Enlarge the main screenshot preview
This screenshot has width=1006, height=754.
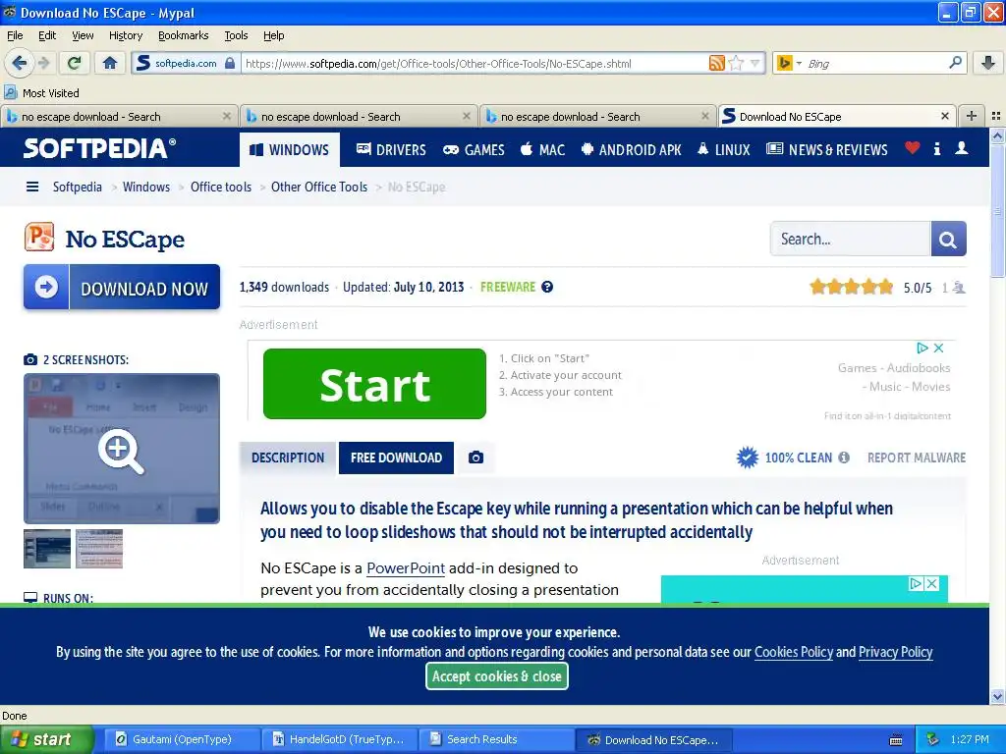(x=121, y=449)
